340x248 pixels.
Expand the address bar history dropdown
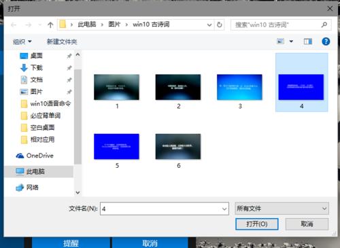pos(209,24)
